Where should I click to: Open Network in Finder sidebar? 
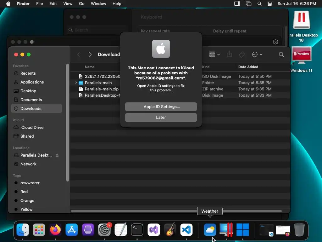coord(36,164)
